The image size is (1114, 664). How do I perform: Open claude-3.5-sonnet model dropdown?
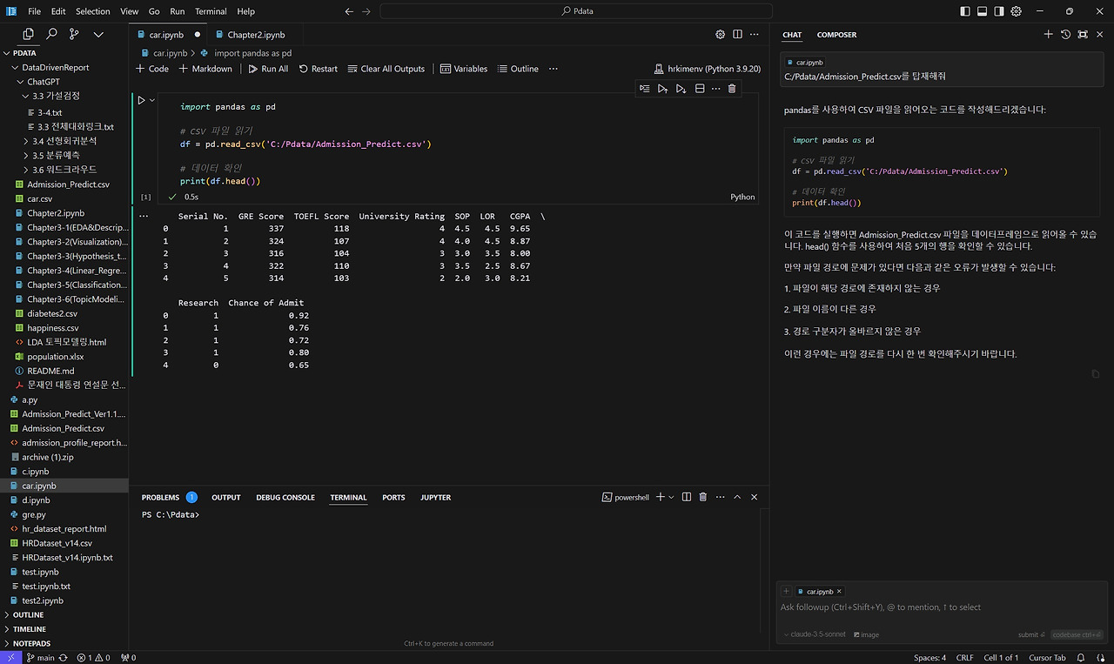(815, 634)
